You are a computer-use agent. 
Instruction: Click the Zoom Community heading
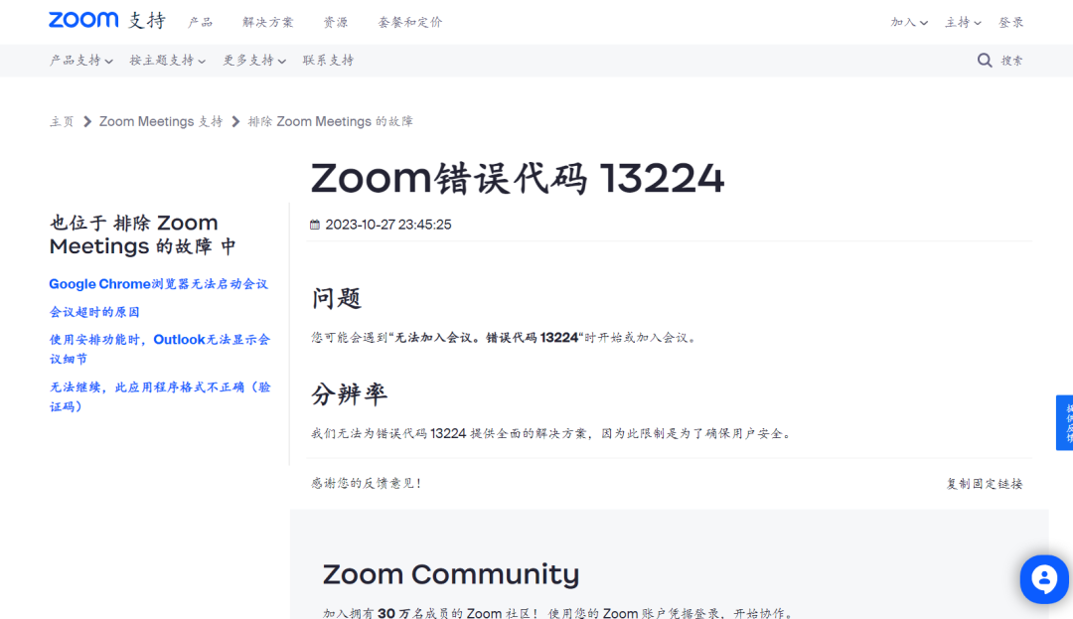451,574
